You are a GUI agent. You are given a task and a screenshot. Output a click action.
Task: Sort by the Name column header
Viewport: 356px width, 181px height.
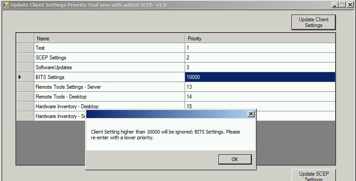point(109,39)
